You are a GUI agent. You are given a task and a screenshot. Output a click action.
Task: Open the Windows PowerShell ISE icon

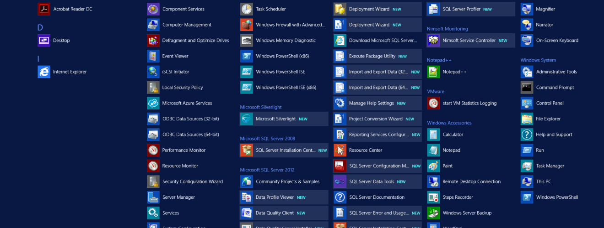point(247,72)
